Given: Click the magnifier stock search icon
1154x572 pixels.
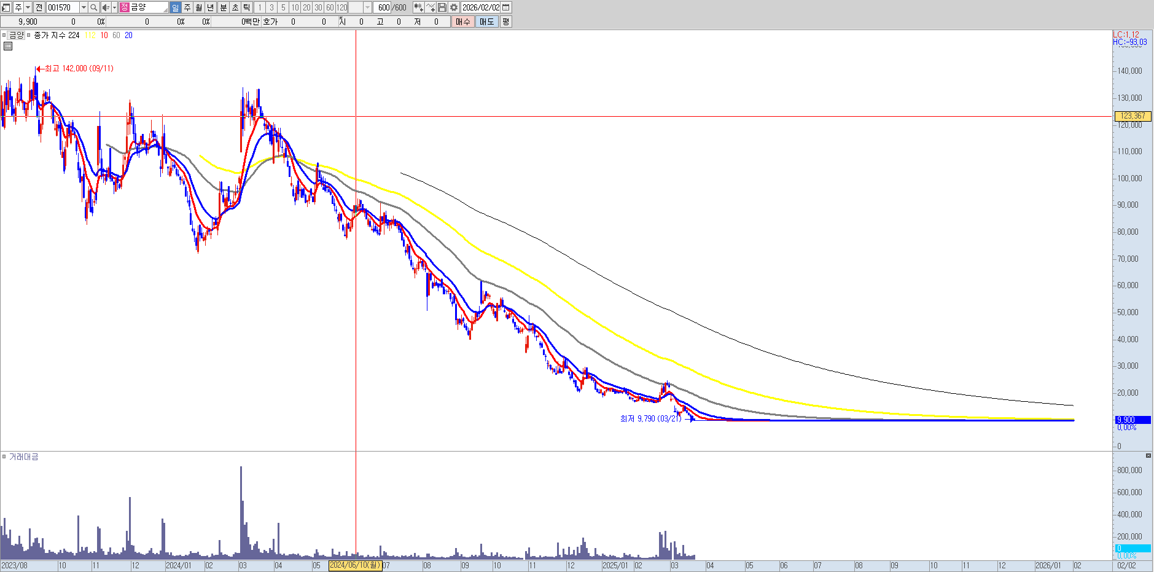Looking at the screenshot, I should click(x=93, y=7).
